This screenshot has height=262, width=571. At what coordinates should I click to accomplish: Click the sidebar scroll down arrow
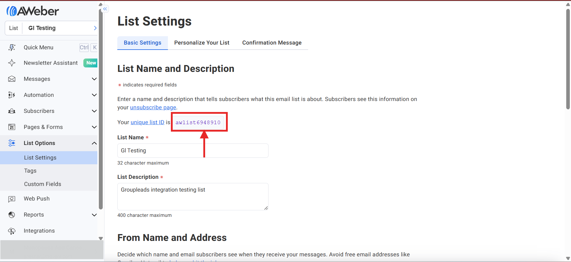coord(101,238)
